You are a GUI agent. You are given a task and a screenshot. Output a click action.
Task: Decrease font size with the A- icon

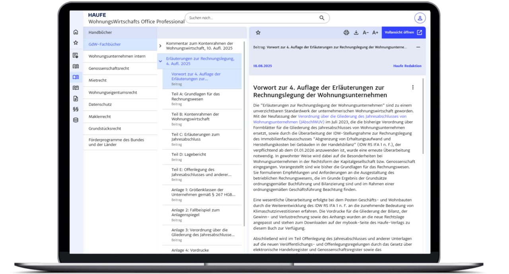pos(366,32)
